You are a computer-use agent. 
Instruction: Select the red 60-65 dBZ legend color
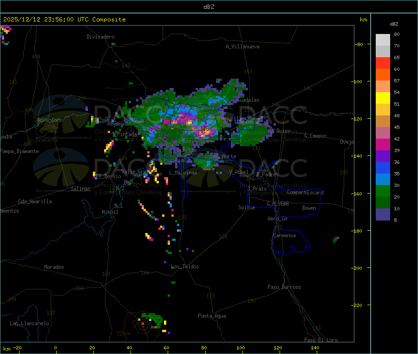pyautogui.click(x=383, y=63)
